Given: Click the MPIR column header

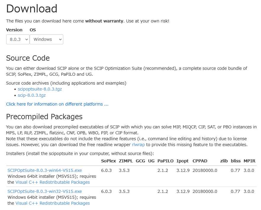Looking at the screenshot, I should point(249,161).
